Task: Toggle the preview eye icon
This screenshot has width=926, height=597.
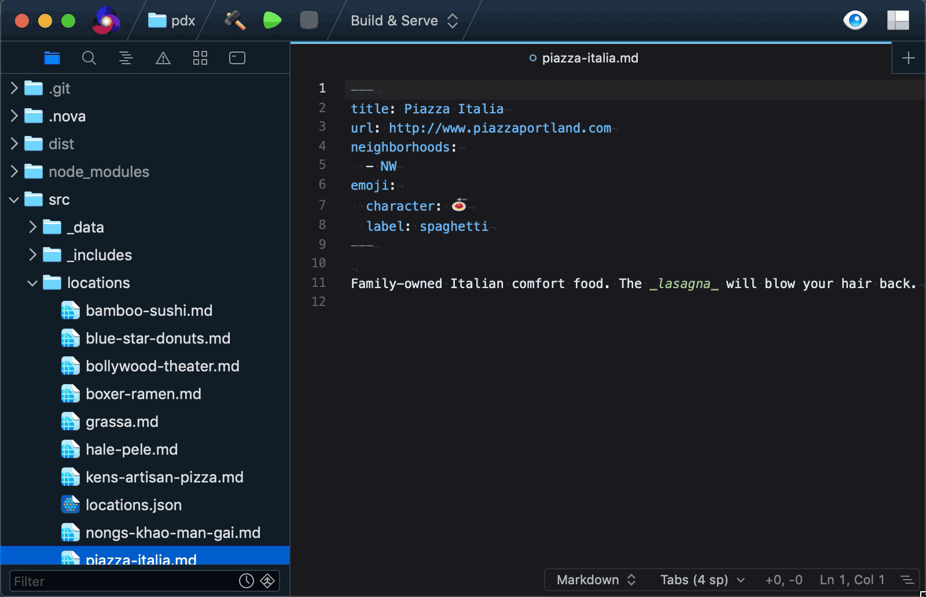Action: pos(855,21)
